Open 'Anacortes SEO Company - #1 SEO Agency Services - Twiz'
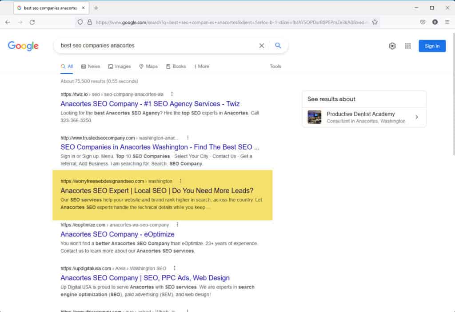 (150, 104)
